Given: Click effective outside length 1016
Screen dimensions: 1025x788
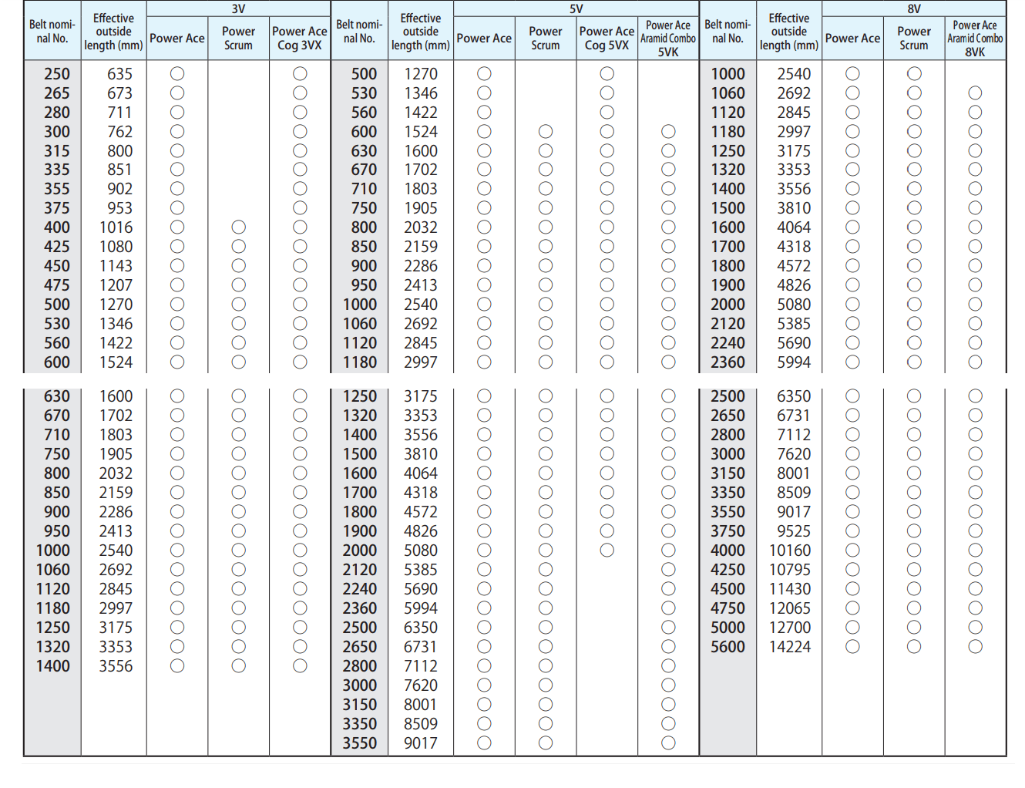Looking at the screenshot, I should pyautogui.click(x=116, y=227).
